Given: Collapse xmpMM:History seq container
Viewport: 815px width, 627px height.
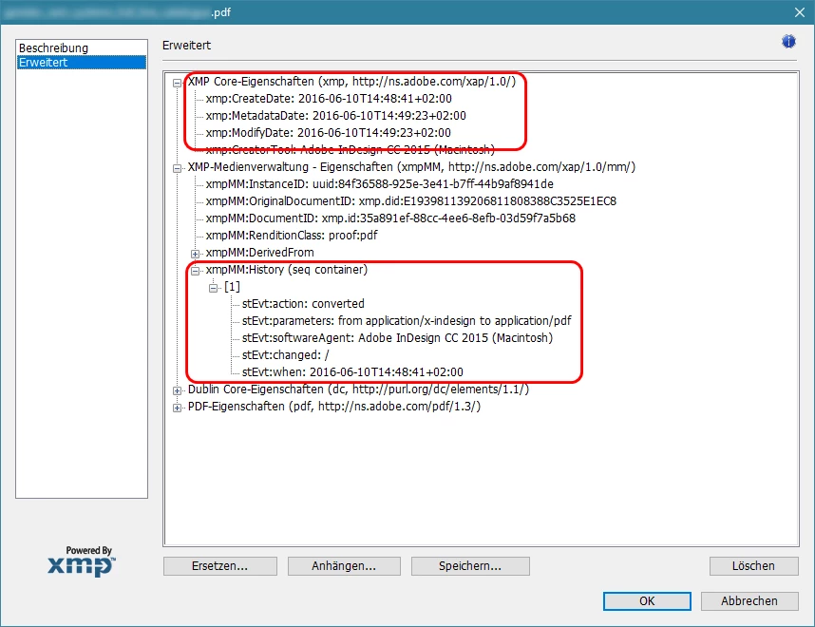Looking at the screenshot, I should point(196,271).
